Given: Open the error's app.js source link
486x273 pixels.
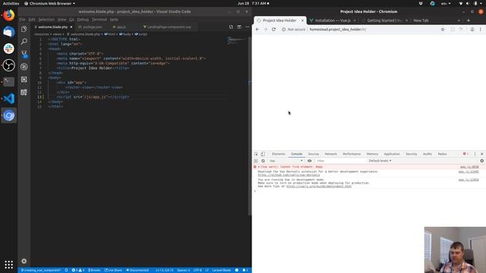Looking at the screenshot, I should pyautogui.click(x=469, y=167).
